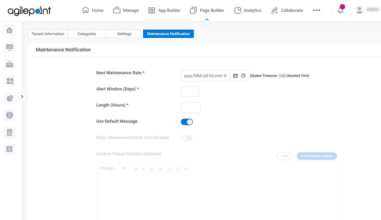Toggle Show Maintenance Date And Duration
This screenshot has width=381, height=220.
[187, 138]
